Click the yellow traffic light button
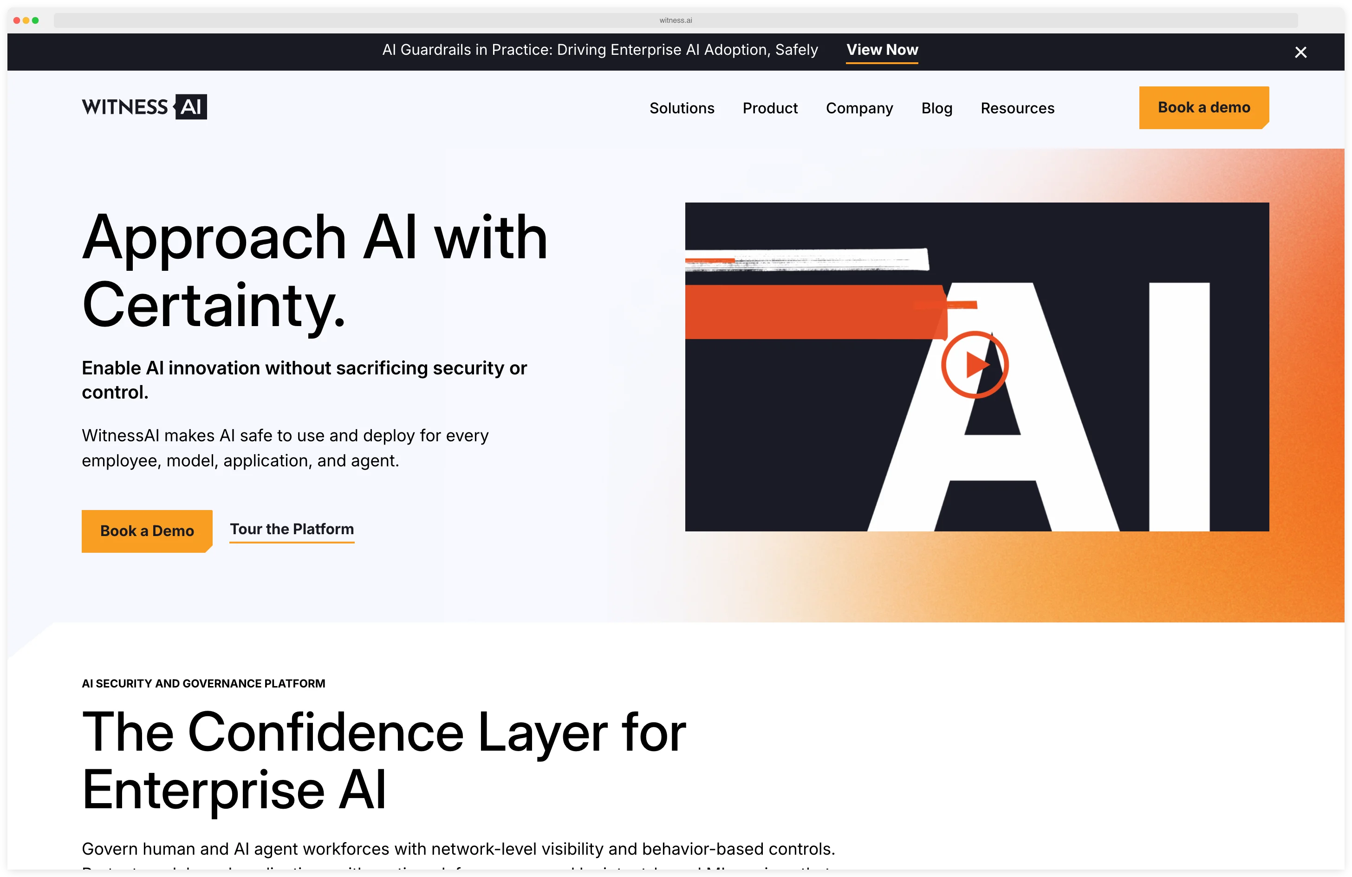 click(x=27, y=20)
